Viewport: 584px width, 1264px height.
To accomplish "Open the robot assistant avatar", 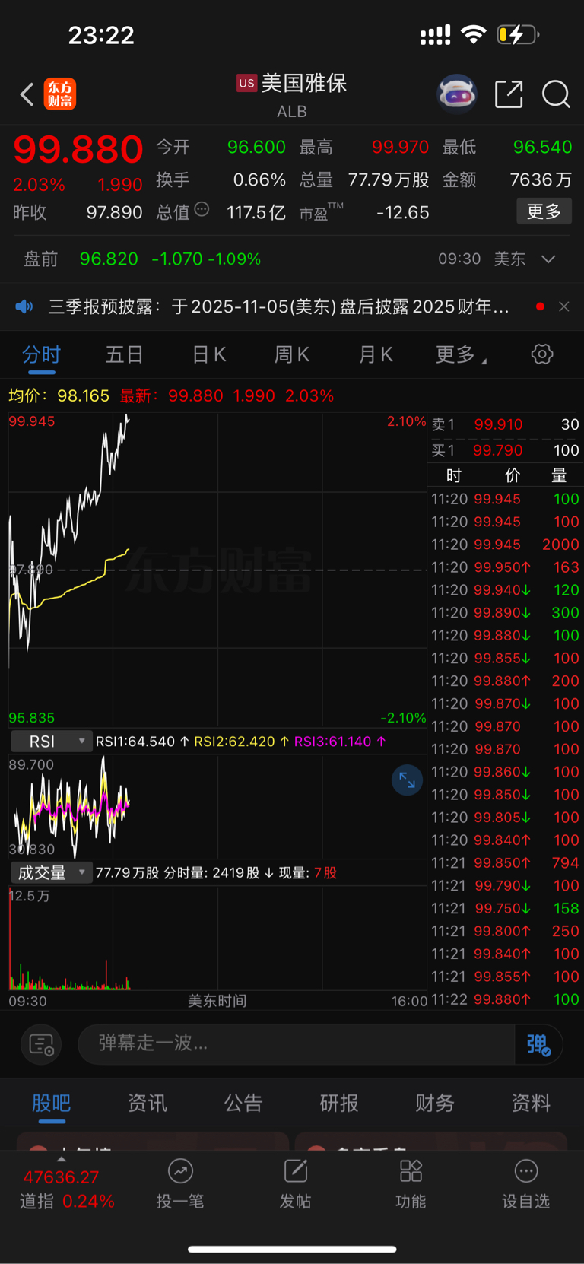I will (456, 94).
